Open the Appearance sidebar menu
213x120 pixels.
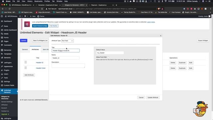(8, 67)
